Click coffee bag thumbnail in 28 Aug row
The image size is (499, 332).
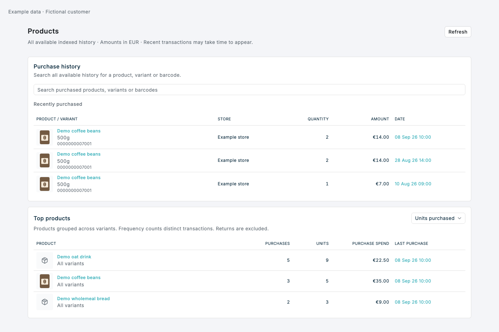click(x=45, y=160)
